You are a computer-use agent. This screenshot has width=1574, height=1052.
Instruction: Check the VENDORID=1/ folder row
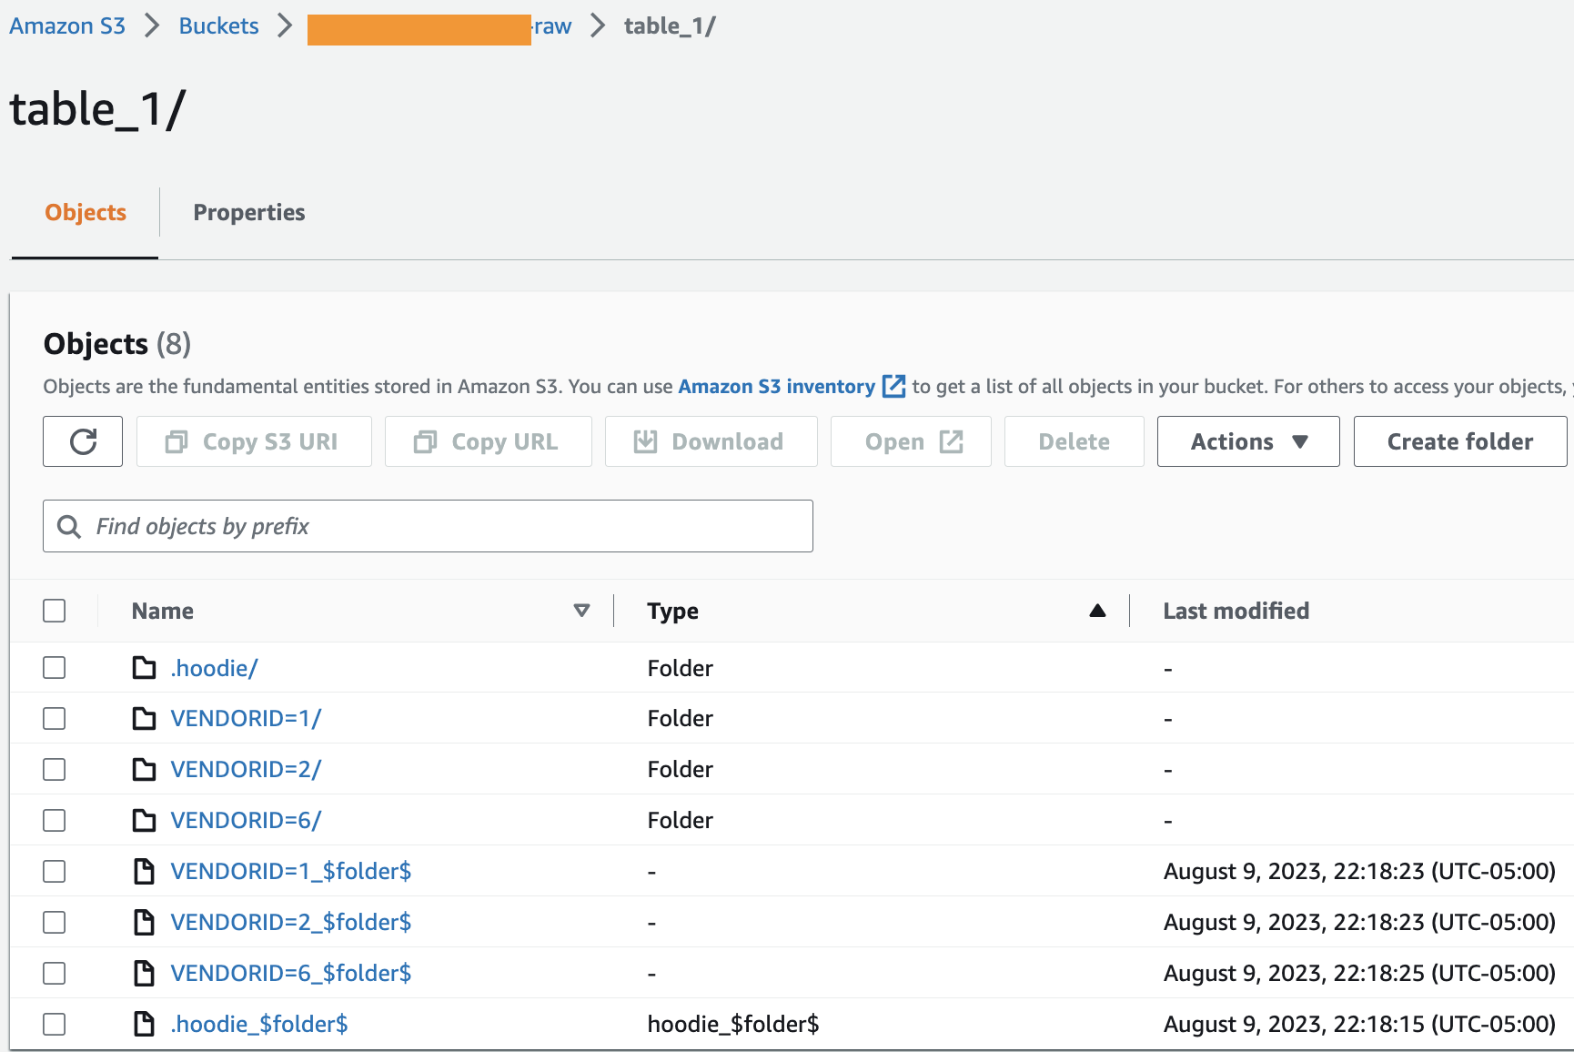[x=55, y=719]
